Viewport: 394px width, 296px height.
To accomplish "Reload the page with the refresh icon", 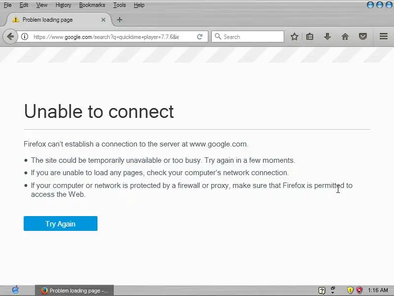I will [200, 37].
